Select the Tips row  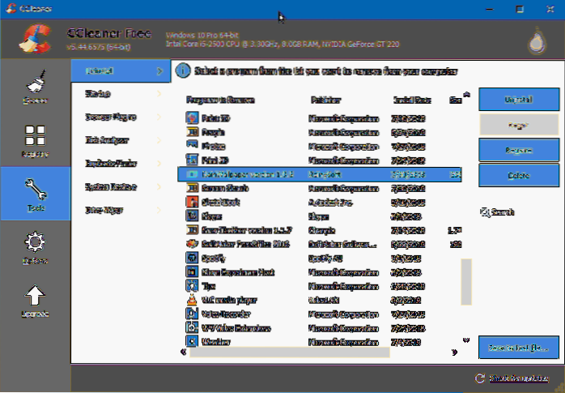pyautogui.click(x=320, y=286)
